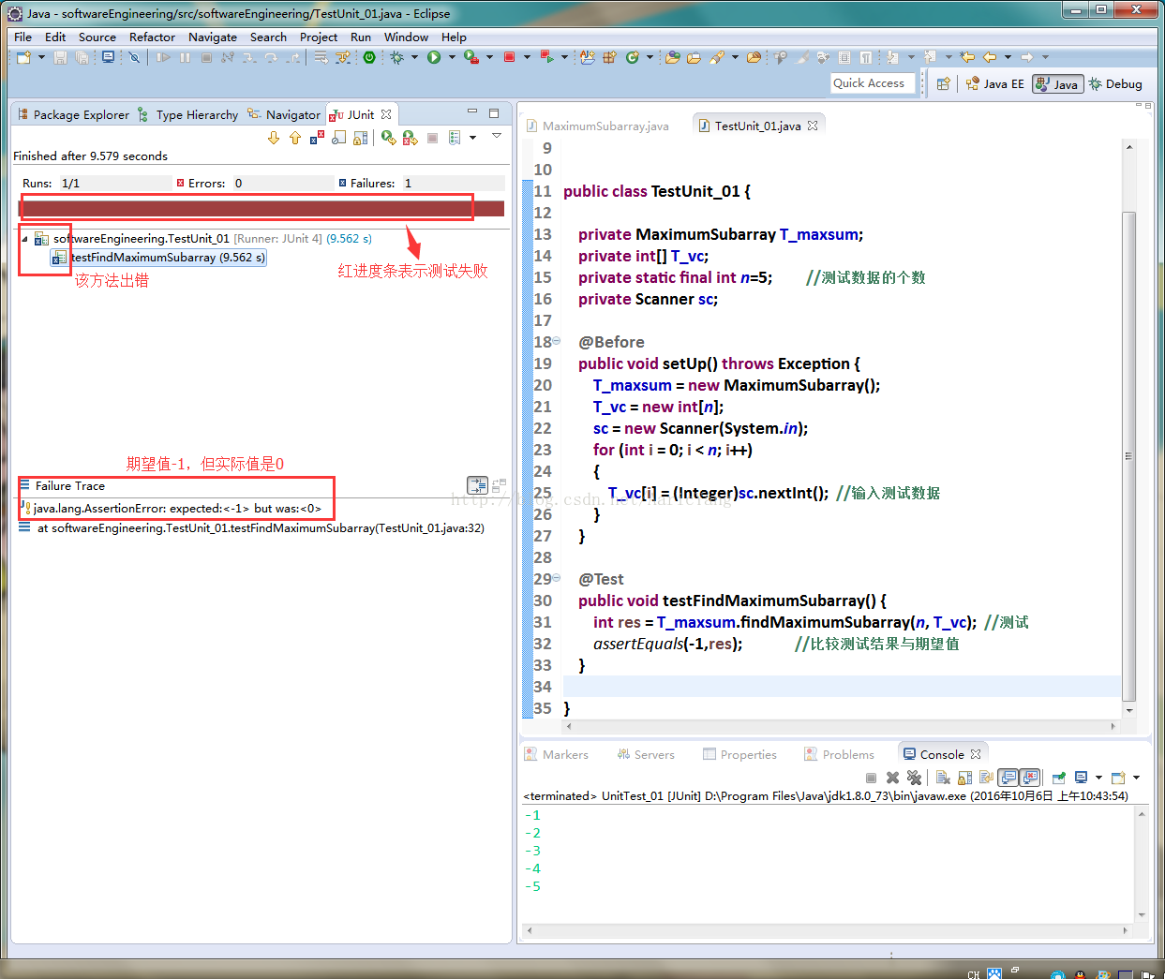This screenshot has height=979, width=1165.
Task: Click the Pin Console icon
Action: click(1059, 778)
